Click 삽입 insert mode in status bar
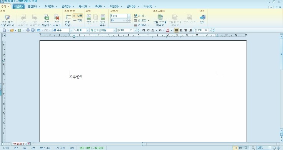283x150 pixels. 72,148
